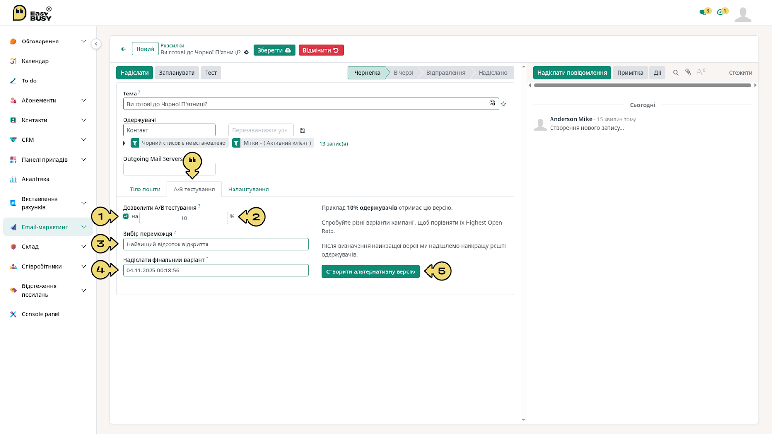Save the record with Зберегти
The width and height of the screenshot is (772, 434).
pyautogui.click(x=274, y=50)
